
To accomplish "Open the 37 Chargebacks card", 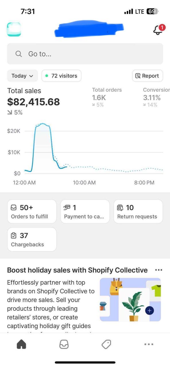I will pos(32,239).
